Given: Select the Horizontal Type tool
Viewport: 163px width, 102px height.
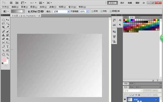Looking at the screenshot, I should [x=8, y=47].
